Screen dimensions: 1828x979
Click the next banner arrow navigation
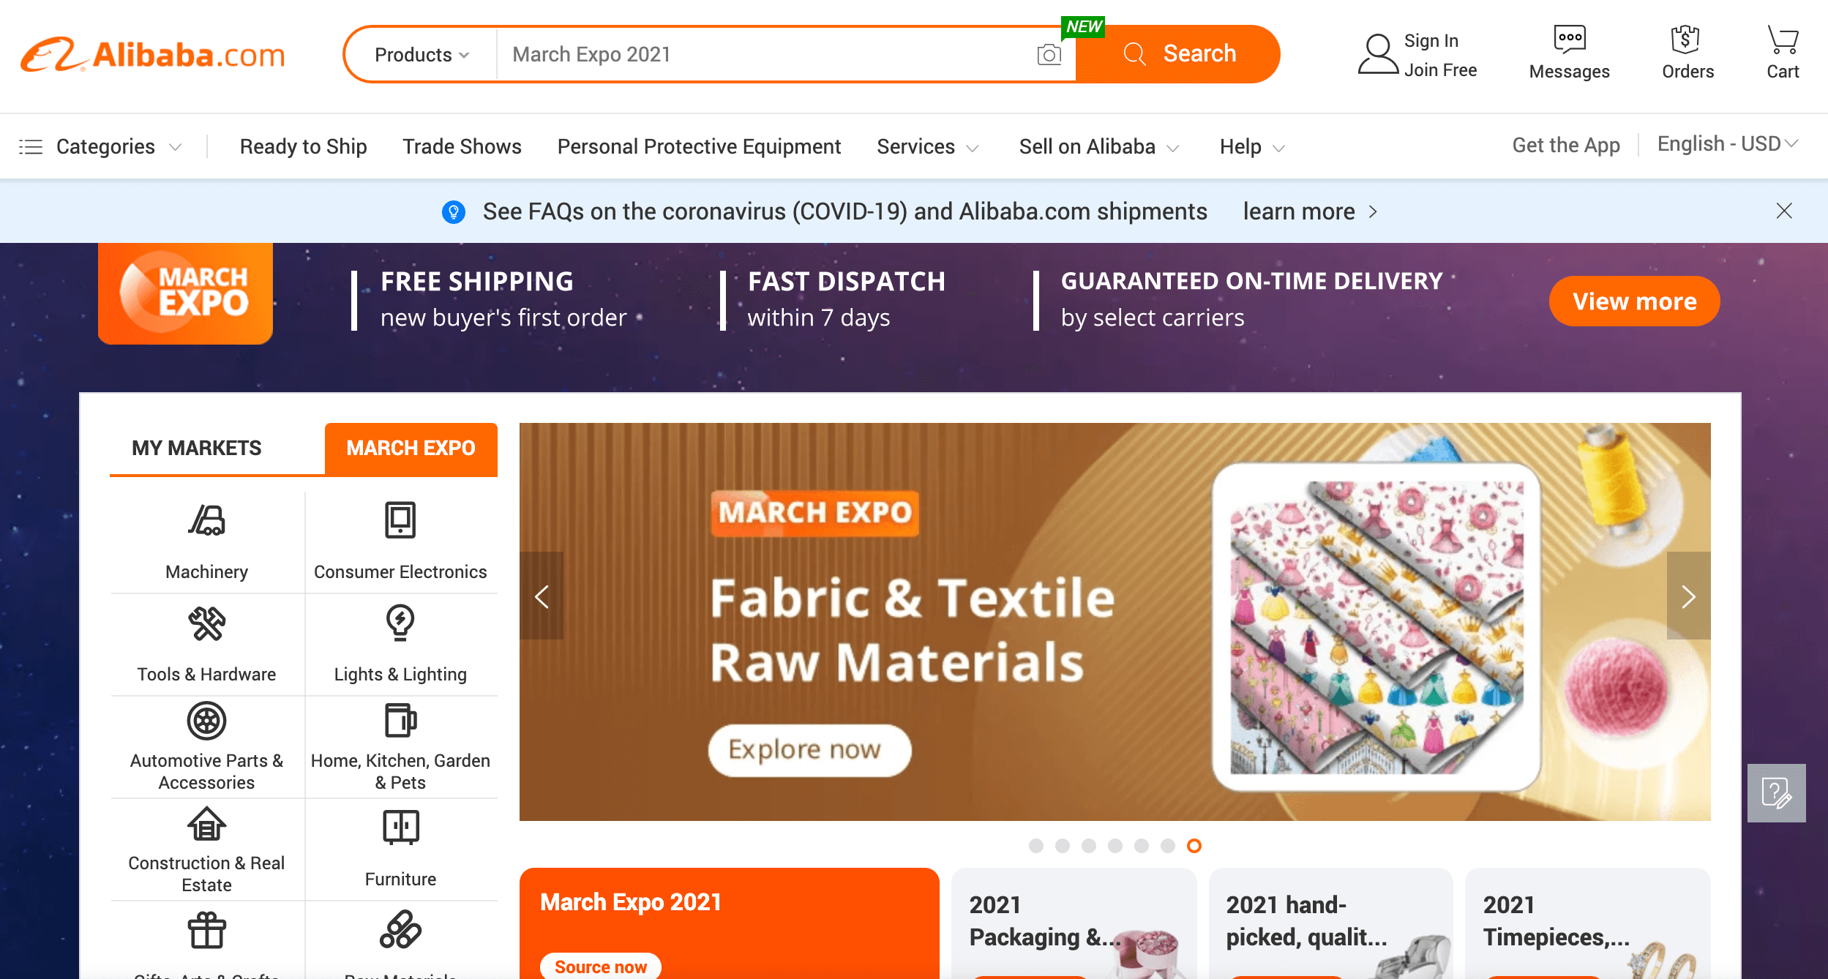pyautogui.click(x=1689, y=593)
